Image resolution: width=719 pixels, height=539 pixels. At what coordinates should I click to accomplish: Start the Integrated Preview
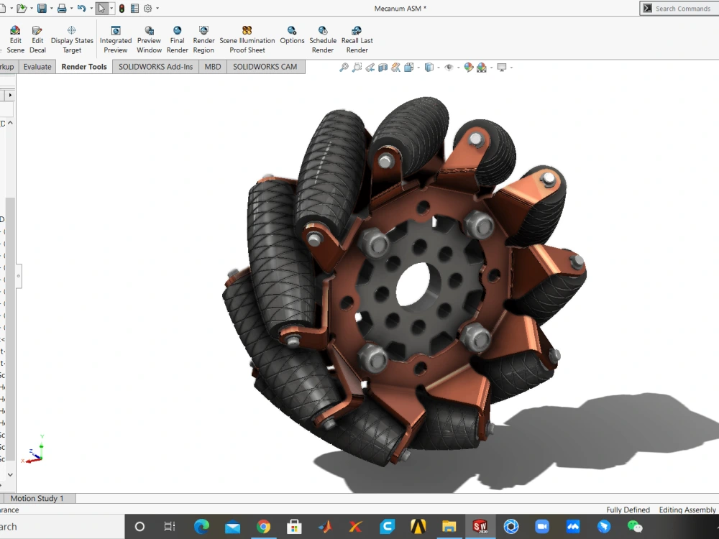(116, 40)
